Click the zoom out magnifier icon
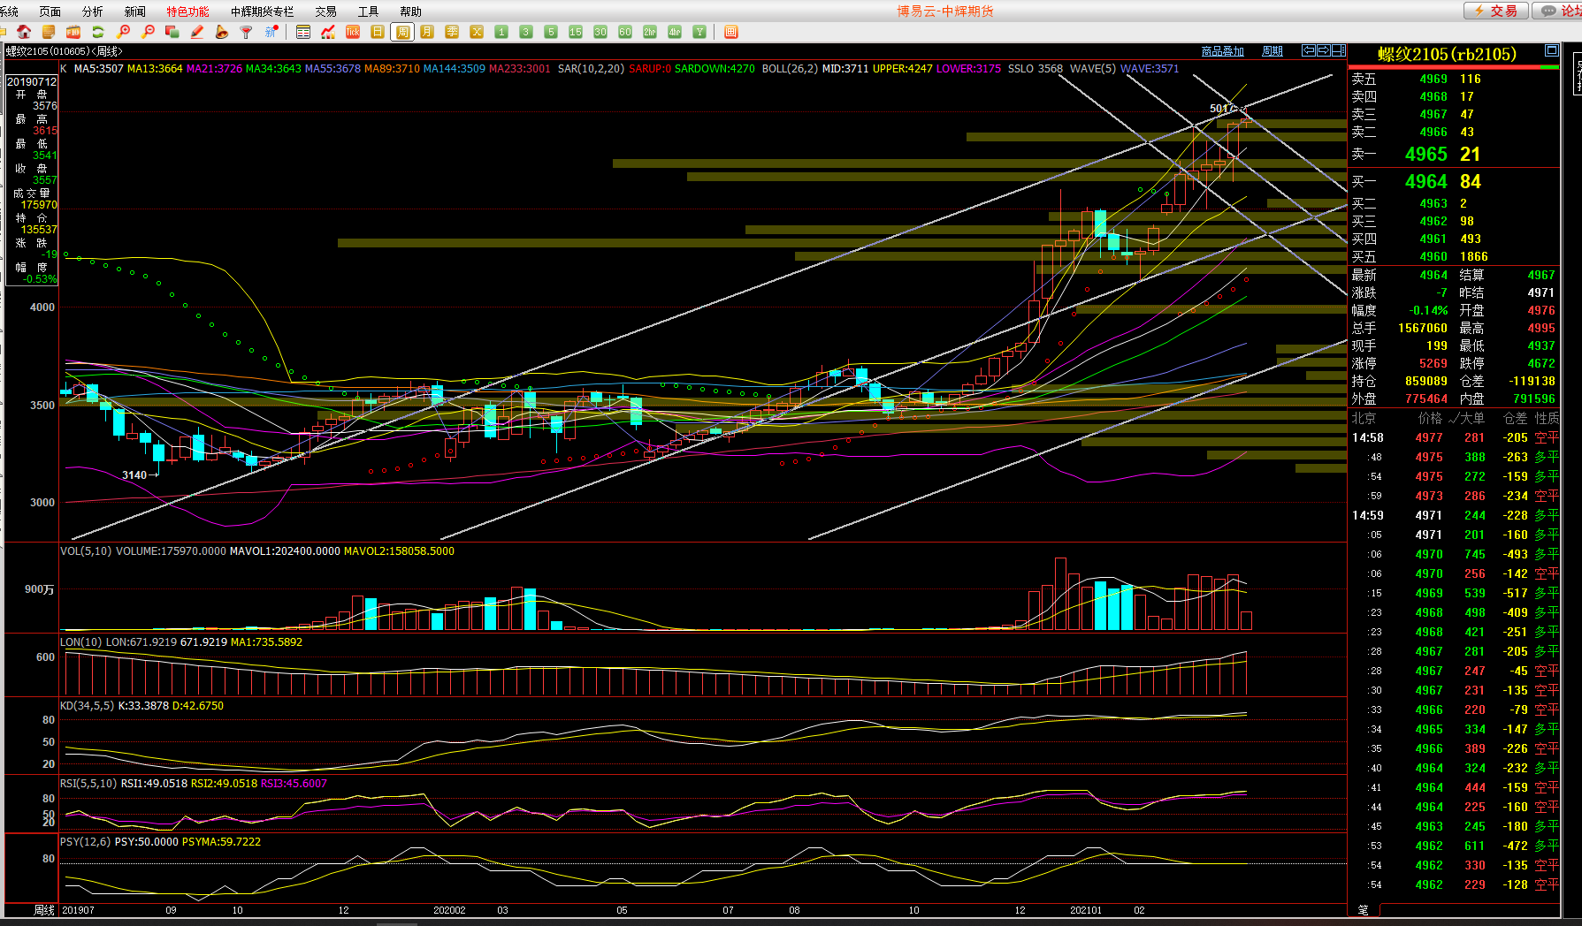 click(x=149, y=32)
